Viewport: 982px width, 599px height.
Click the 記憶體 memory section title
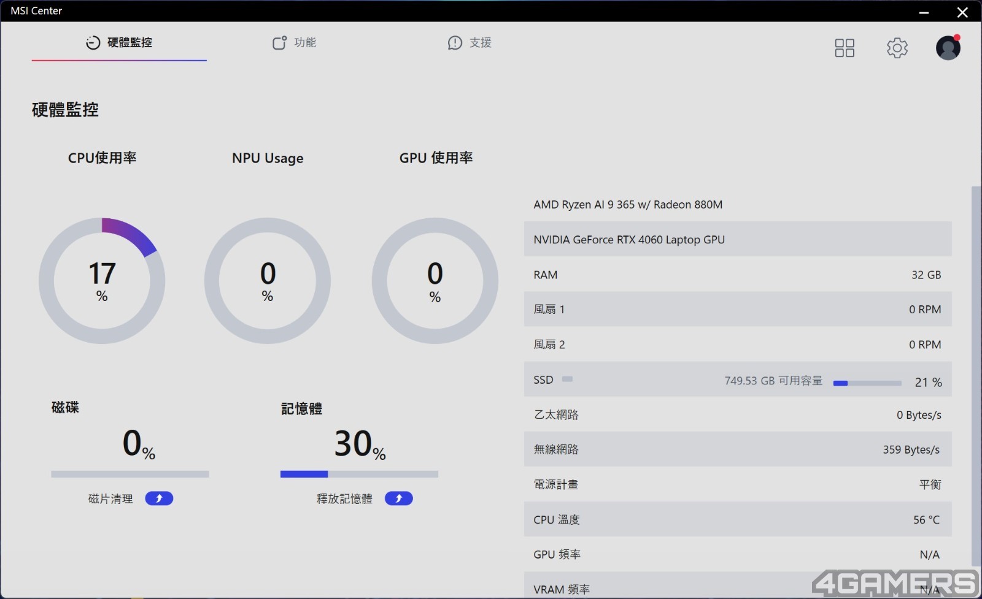pos(301,408)
